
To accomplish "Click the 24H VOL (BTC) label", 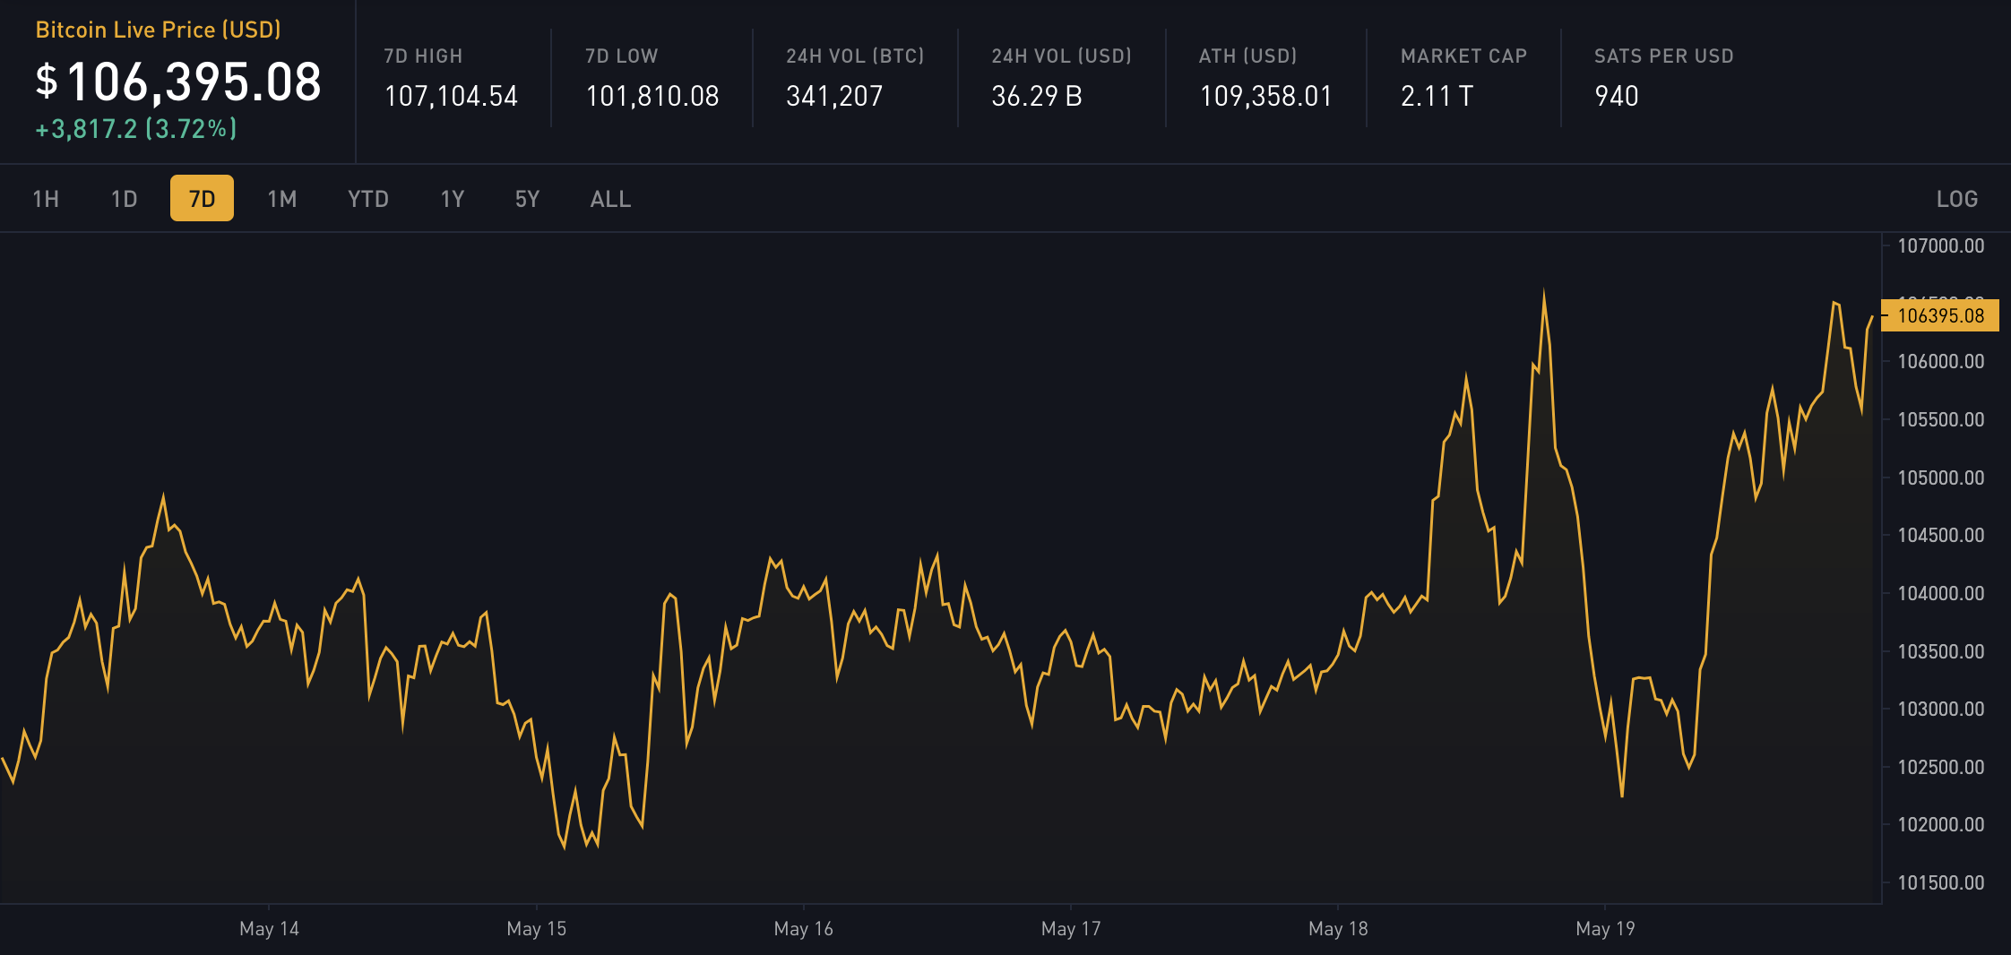I will pos(855,56).
